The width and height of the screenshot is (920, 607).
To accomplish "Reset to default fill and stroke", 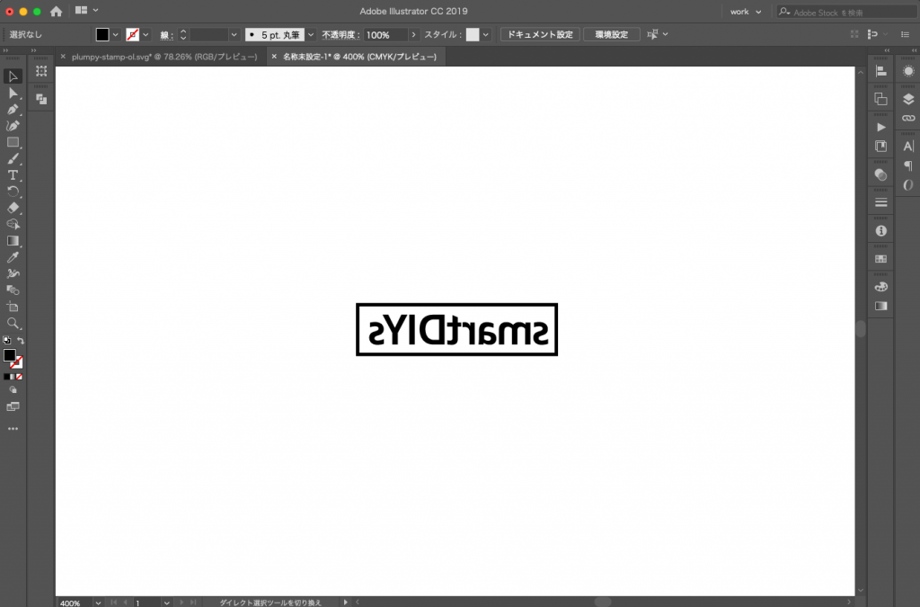I will pos(6,341).
